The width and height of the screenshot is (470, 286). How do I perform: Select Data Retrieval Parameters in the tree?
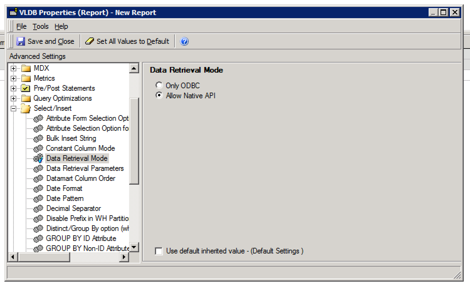click(x=85, y=168)
